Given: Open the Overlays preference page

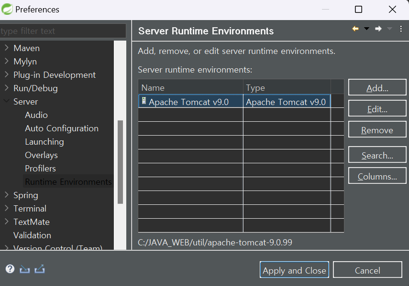Looking at the screenshot, I should click(x=41, y=155).
